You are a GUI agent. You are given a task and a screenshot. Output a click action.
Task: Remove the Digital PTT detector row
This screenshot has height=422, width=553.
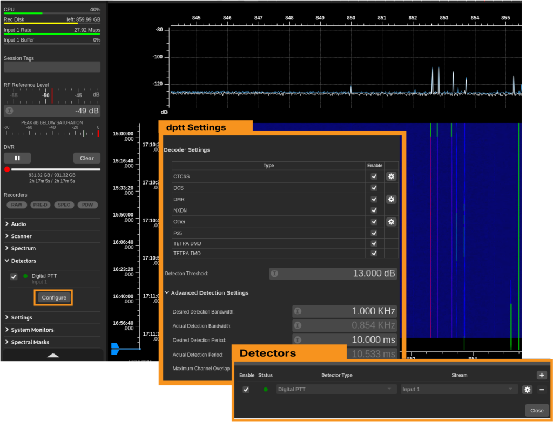[542, 390]
